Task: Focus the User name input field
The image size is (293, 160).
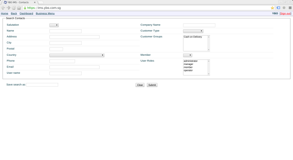Action: click(x=65, y=73)
